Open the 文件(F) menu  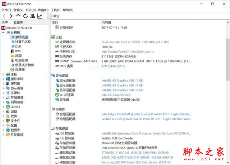[6, 10]
